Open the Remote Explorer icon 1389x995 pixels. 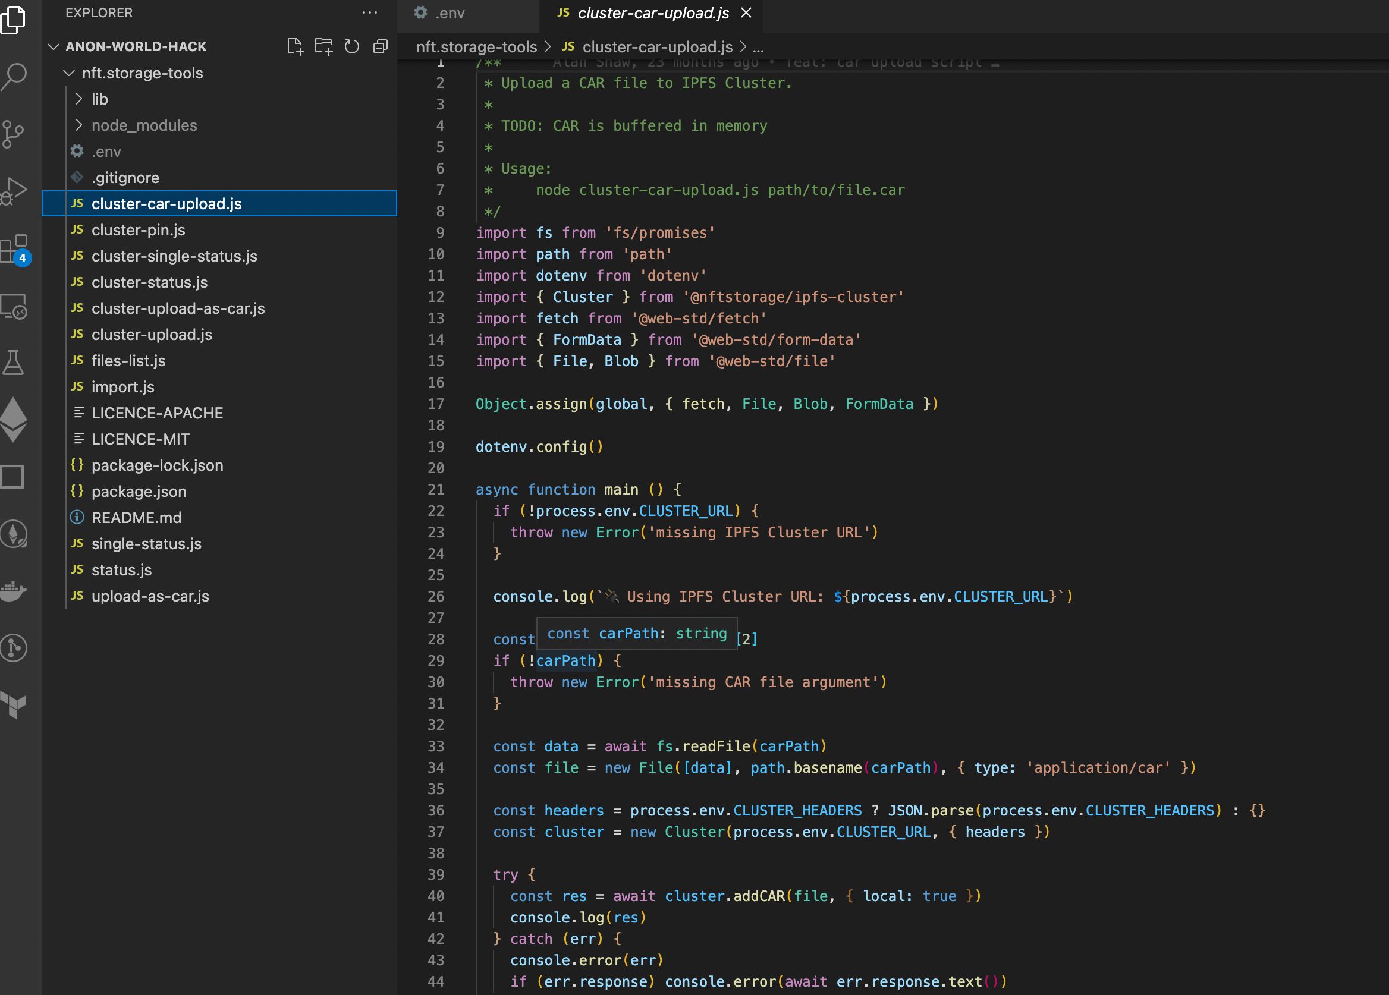pos(14,306)
